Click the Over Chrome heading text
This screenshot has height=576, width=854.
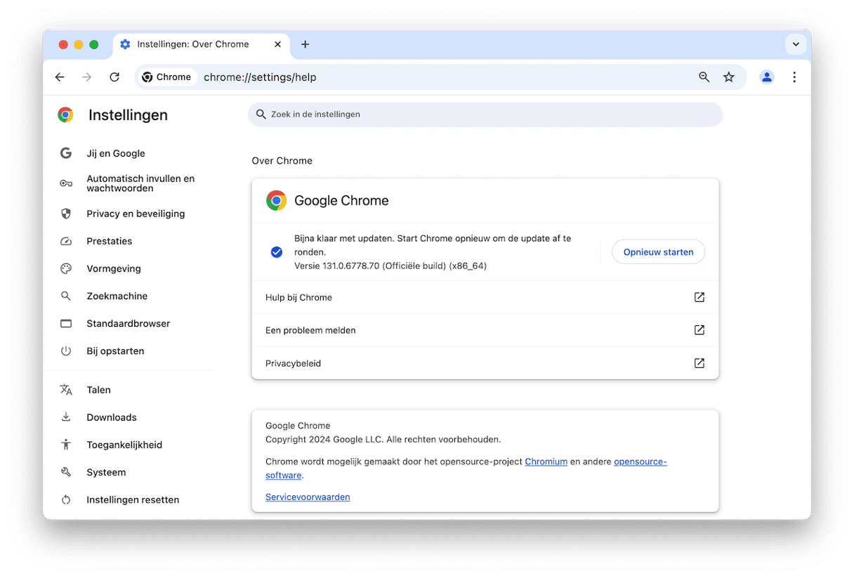[282, 161]
